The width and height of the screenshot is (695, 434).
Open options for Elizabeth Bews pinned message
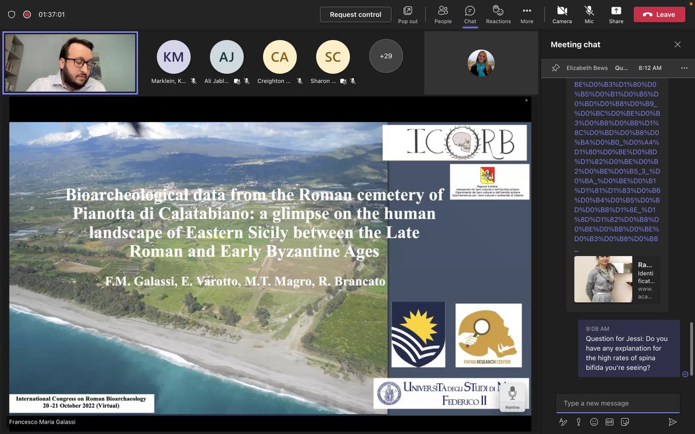click(685, 68)
